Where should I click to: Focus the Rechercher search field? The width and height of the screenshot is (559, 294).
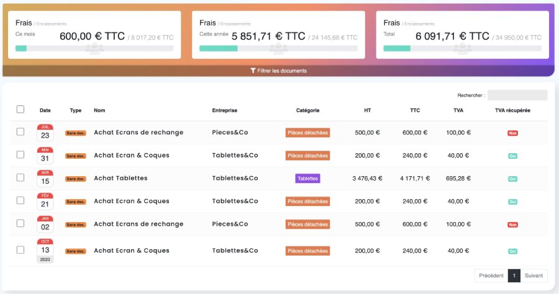(517, 96)
